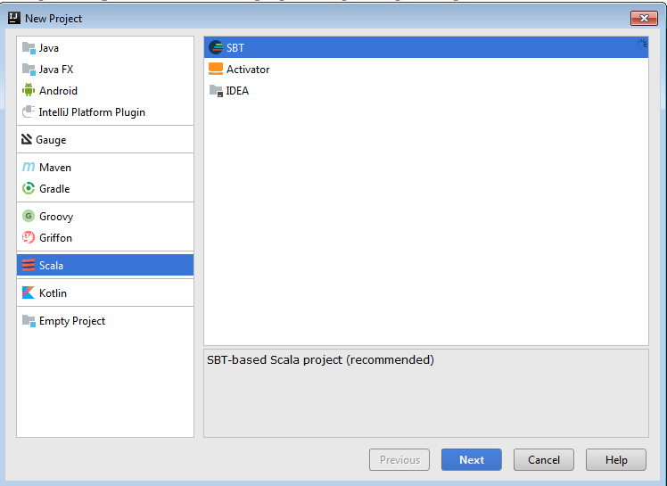Click the loading spinner in SBT row
Image resolution: width=667 pixels, height=486 pixels.
[x=641, y=44]
